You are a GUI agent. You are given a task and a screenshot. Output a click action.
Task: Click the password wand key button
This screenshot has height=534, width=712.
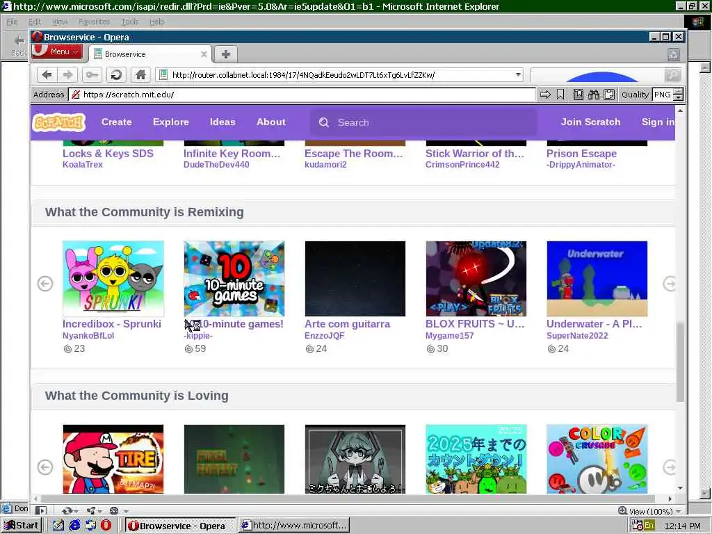coord(92,74)
